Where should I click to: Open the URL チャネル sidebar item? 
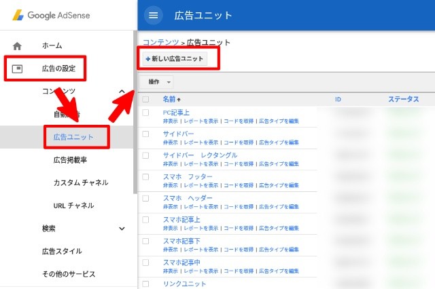coord(73,206)
